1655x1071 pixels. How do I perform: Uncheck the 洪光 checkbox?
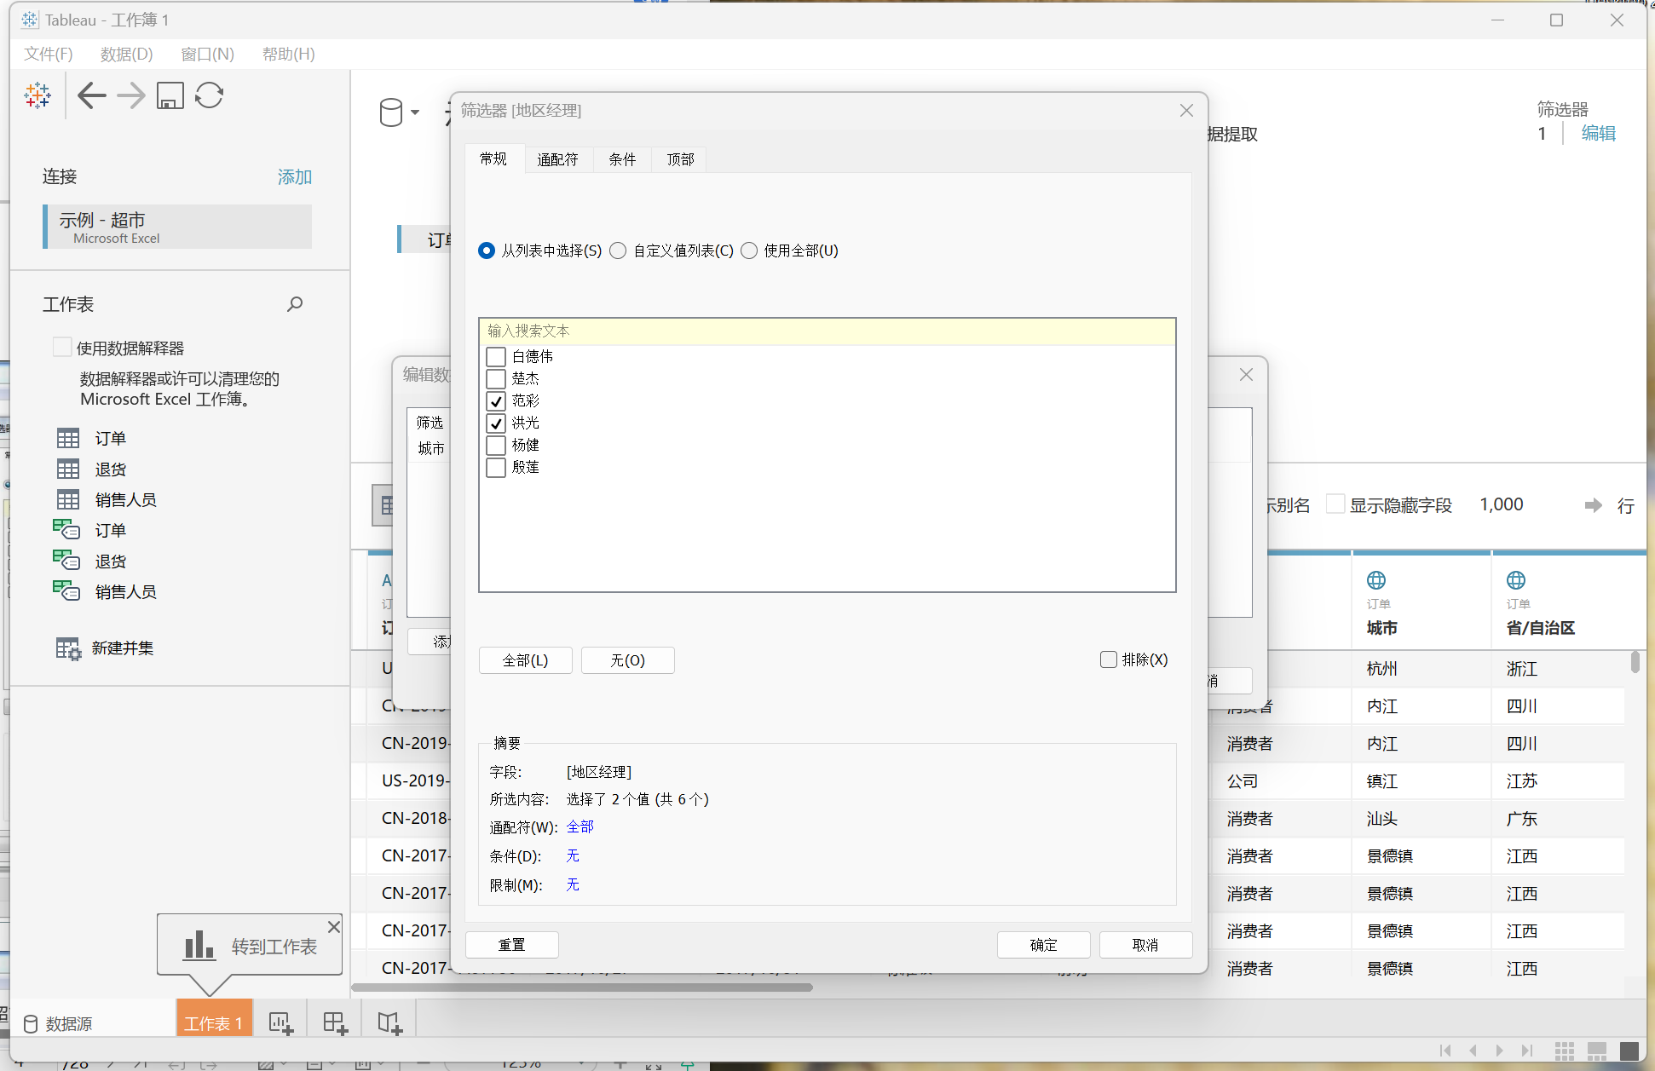pyautogui.click(x=496, y=423)
